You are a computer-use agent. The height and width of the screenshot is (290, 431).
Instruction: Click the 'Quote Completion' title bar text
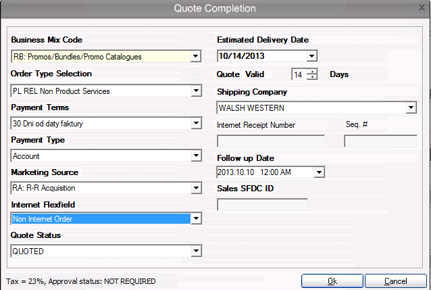[215, 8]
